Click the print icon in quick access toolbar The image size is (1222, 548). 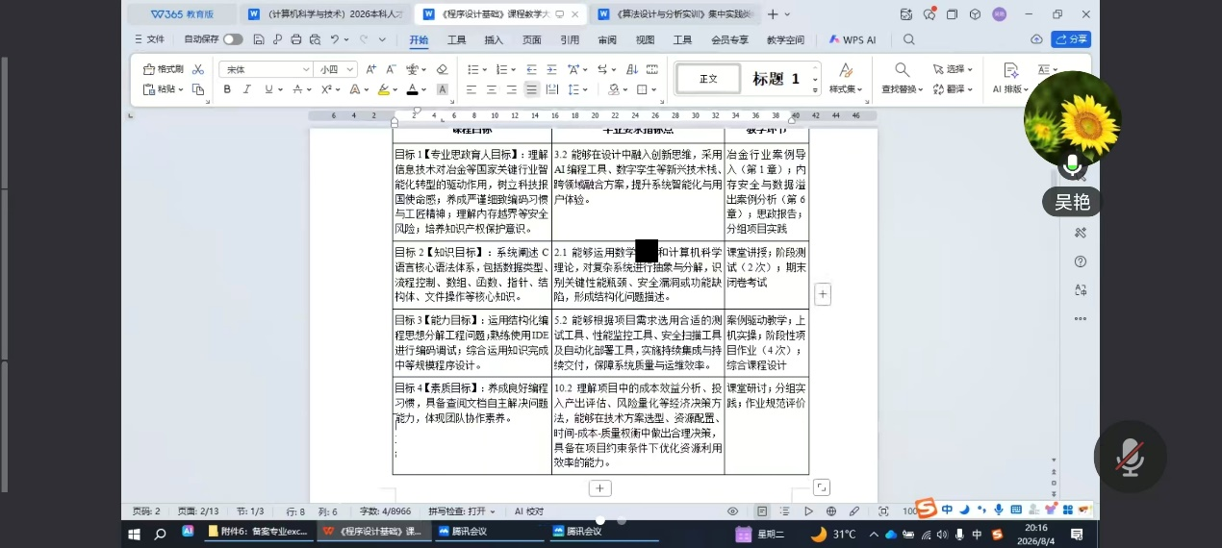(x=296, y=39)
